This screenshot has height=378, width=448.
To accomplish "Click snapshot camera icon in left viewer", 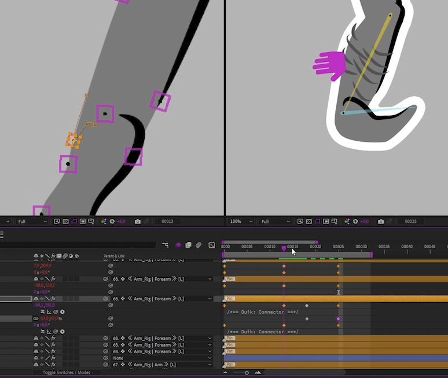I will 138,222.
